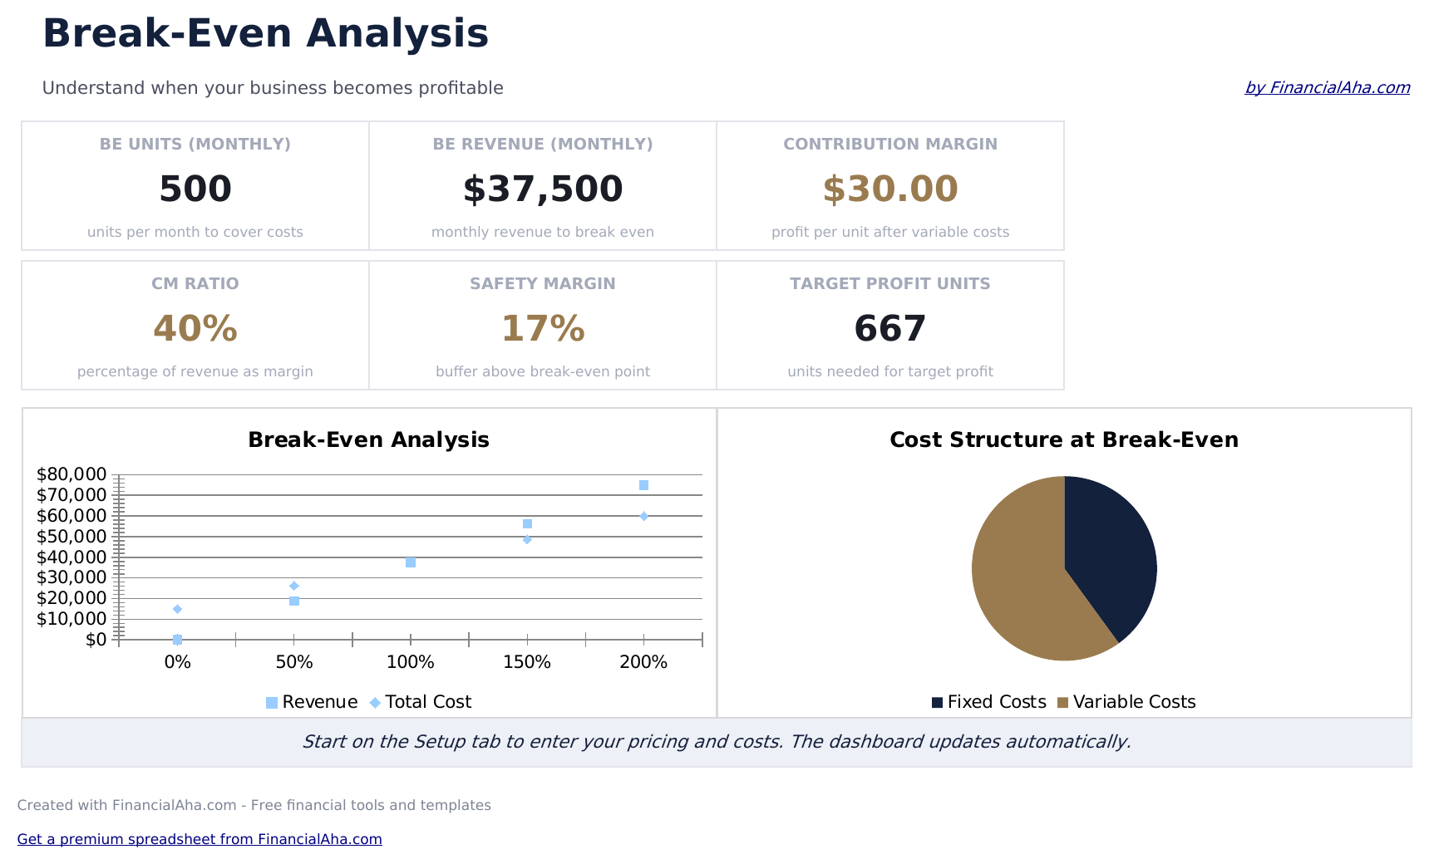Select the Target Profit Units value 667
1429x864 pixels.
(890, 328)
